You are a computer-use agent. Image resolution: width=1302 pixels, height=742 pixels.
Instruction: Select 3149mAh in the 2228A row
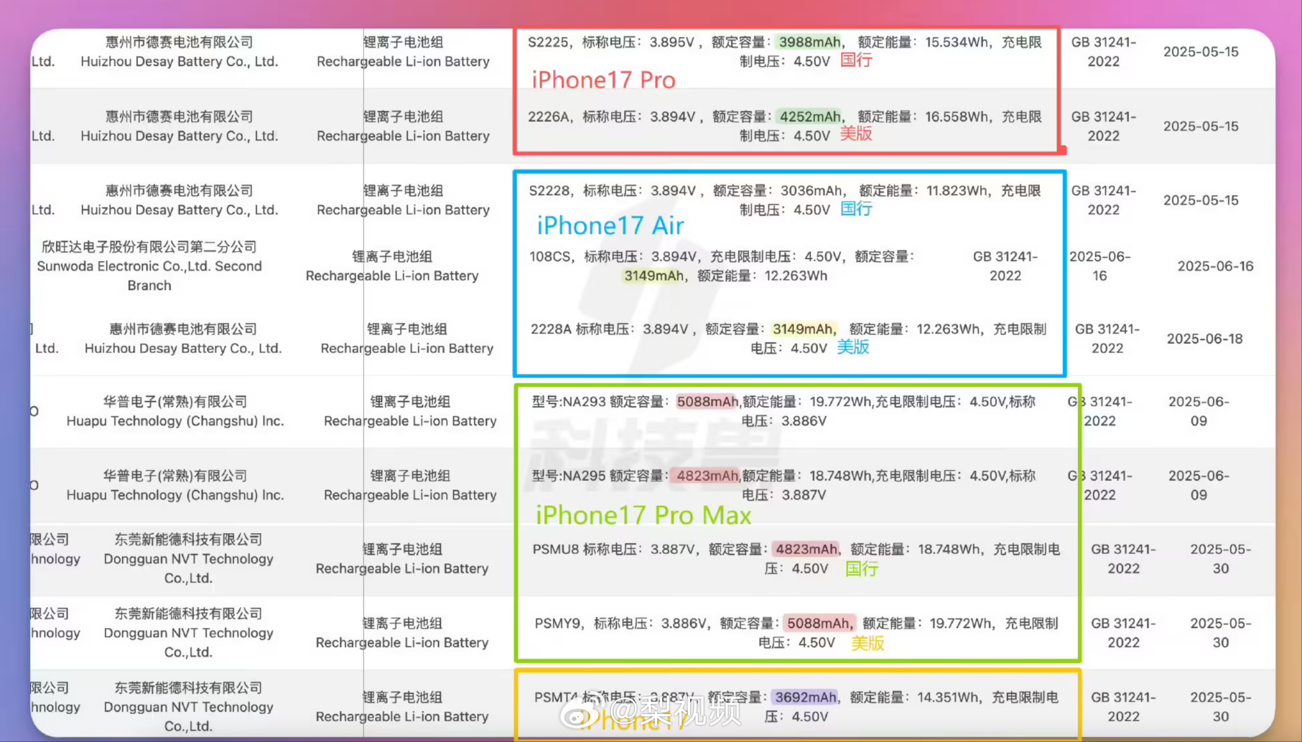pos(804,329)
